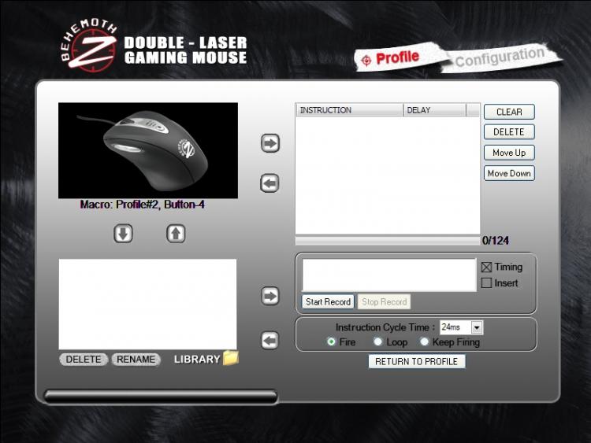Image resolution: width=591 pixels, height=443 pixels.
Task: Click the Behemoth Z logo
Action: pyautogui.click(x=89, y=46)
